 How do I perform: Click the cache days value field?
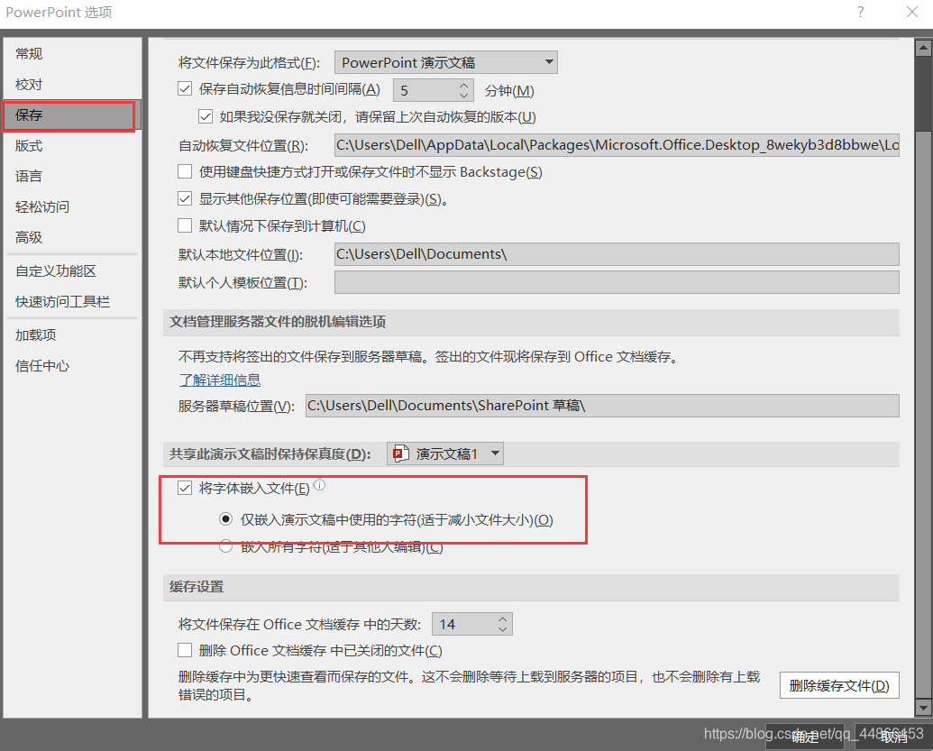tap(464, 624)
